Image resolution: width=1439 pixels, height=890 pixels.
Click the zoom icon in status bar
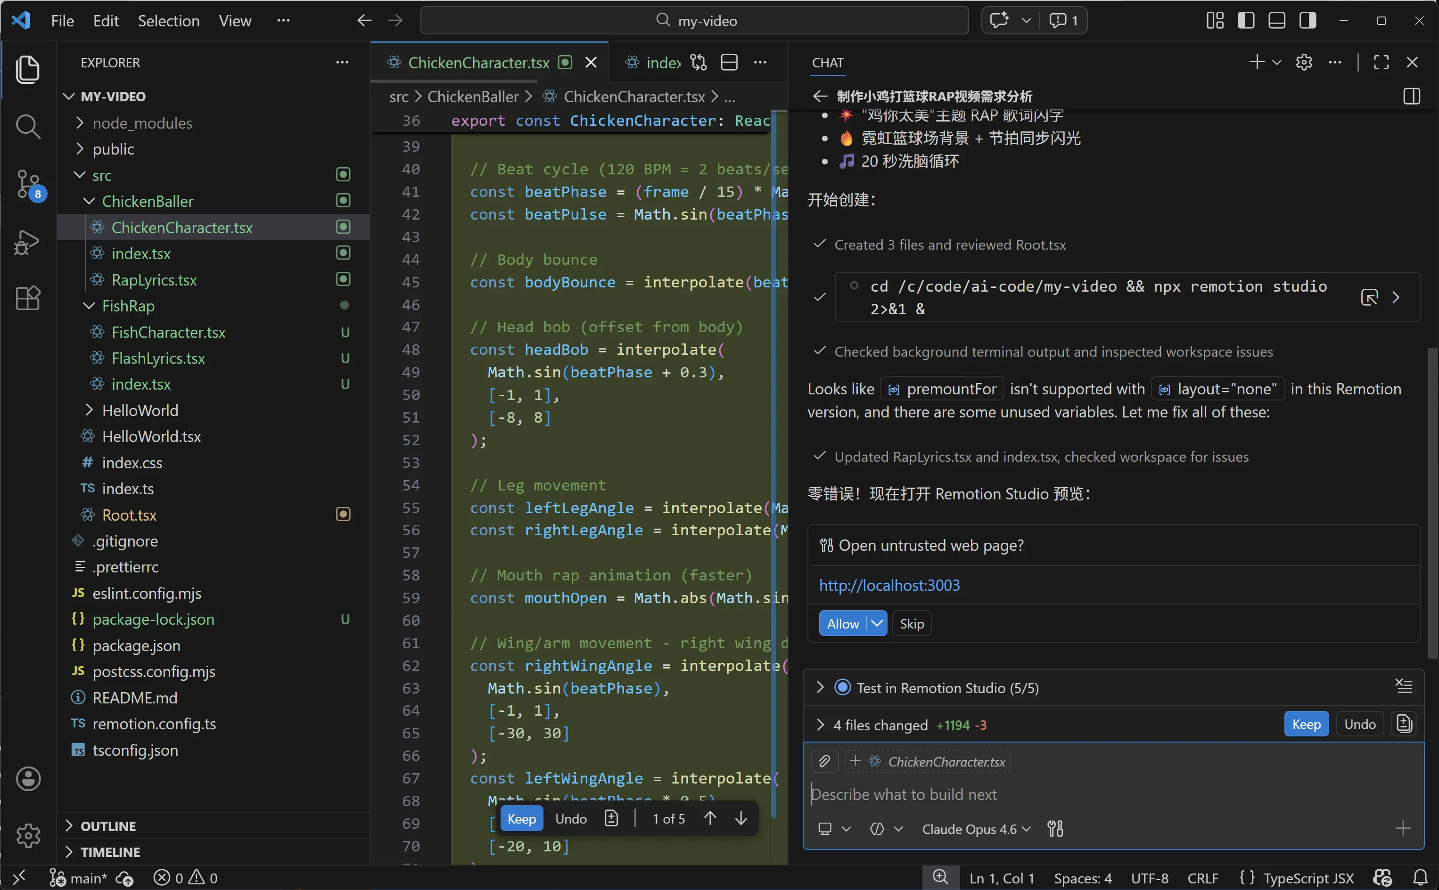(940, 878)
